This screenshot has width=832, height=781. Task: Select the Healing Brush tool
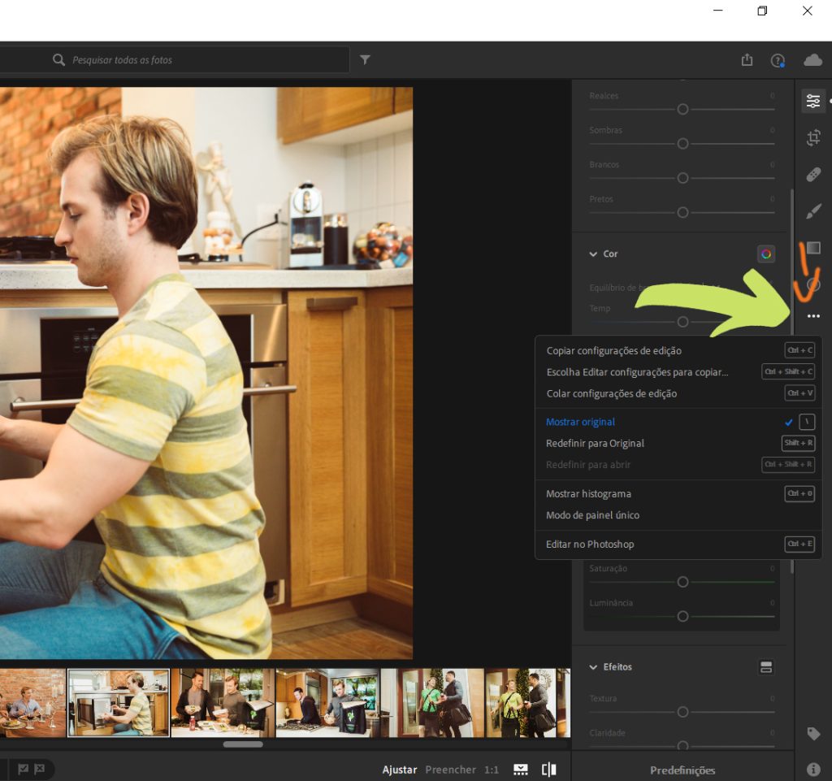tap(812, 175)
